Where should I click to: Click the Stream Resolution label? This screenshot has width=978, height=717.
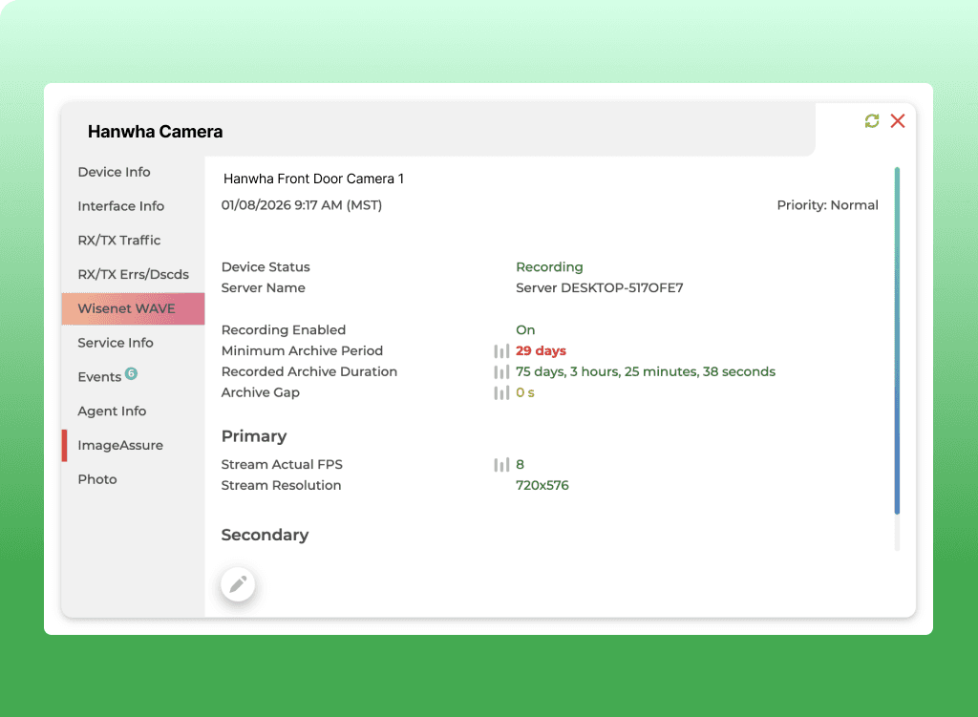pos(282,486)
